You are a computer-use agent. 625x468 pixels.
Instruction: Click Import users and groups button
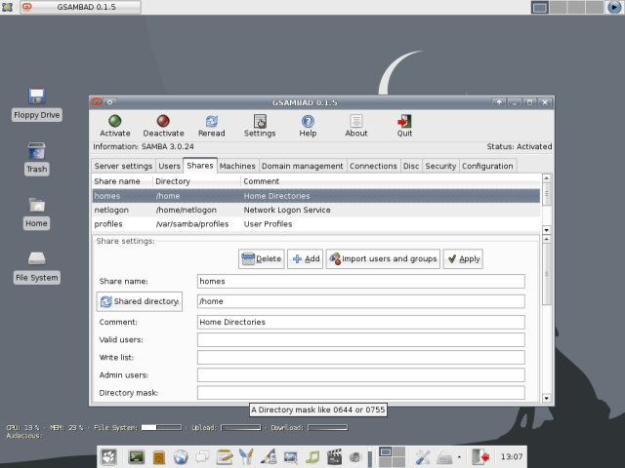click(x=383, y=258)
